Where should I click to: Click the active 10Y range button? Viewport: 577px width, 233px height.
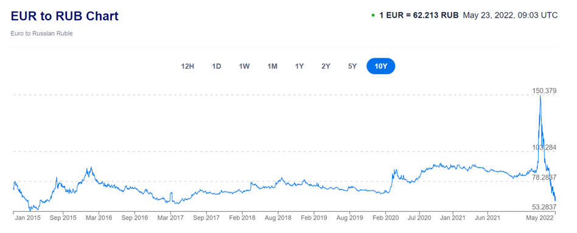[381, 66]
